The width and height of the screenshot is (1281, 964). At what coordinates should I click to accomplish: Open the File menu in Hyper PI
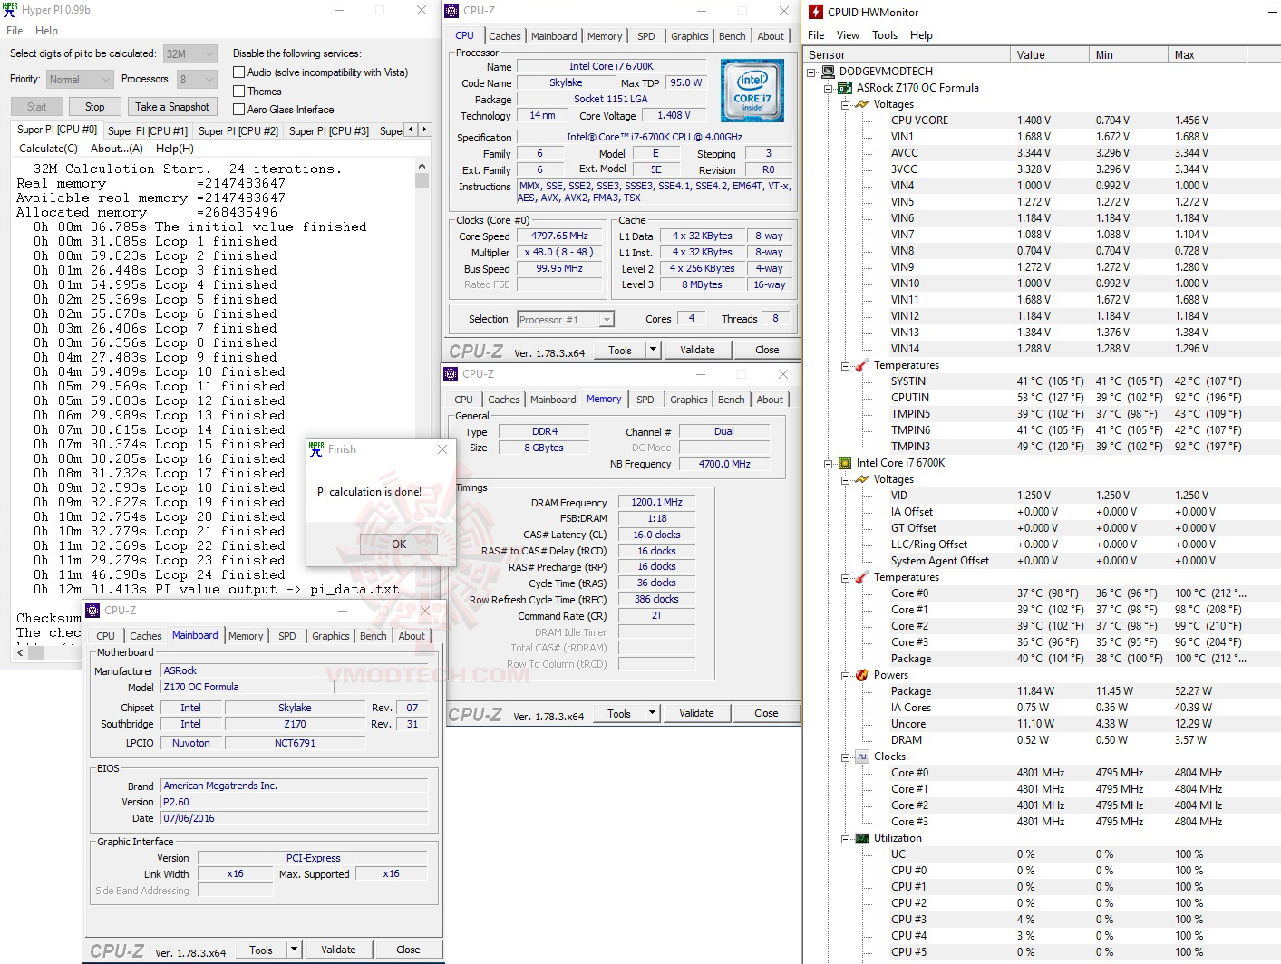[x=15, y=31]
